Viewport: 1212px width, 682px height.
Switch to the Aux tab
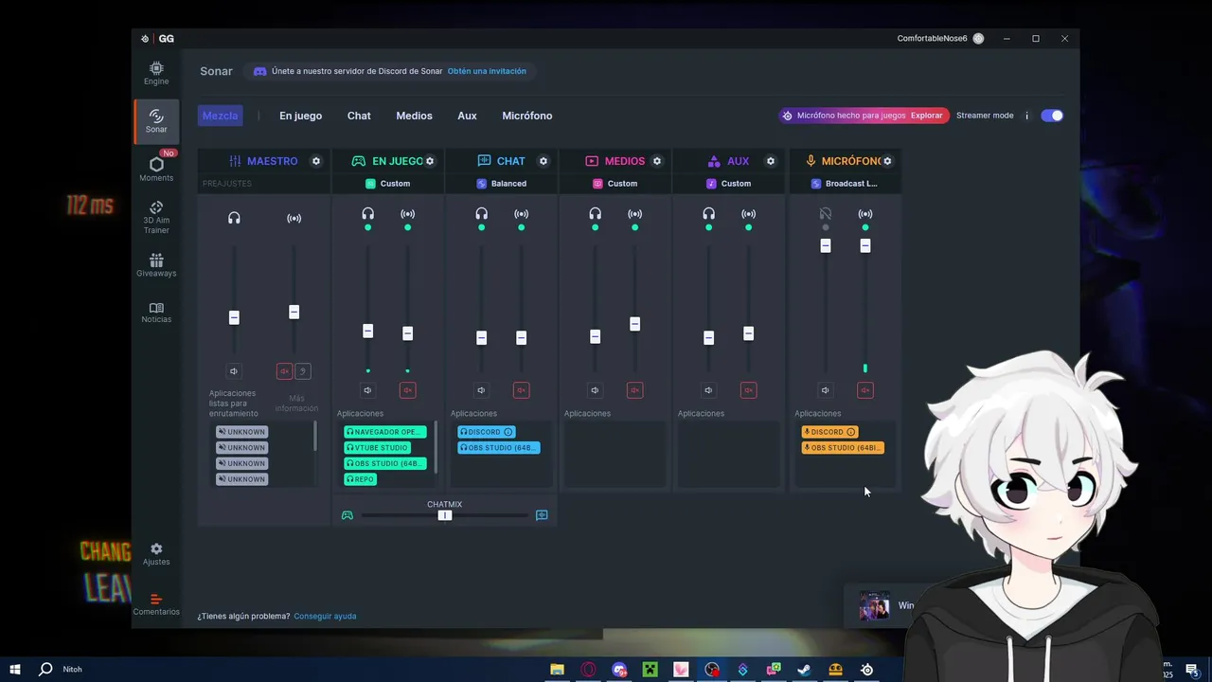[467, 116]
